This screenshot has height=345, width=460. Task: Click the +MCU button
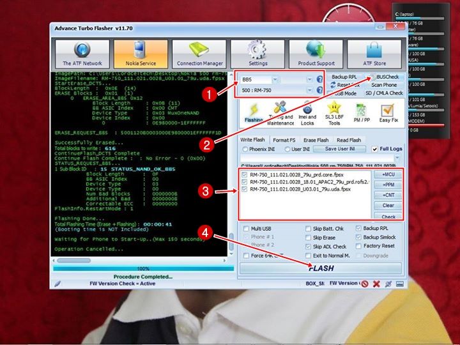pos(388,174)
